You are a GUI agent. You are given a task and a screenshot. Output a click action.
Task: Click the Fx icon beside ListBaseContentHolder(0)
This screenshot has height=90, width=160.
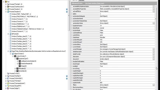20,61
